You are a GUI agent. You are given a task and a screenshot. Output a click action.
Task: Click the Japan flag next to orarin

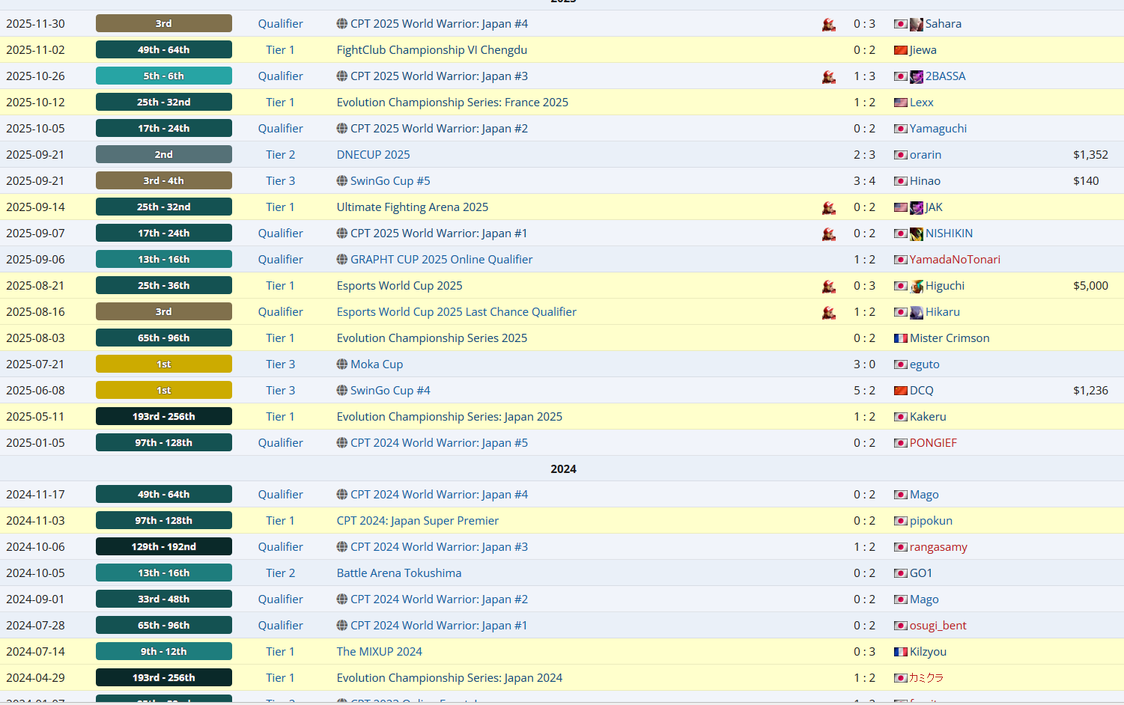pos(901,155)
